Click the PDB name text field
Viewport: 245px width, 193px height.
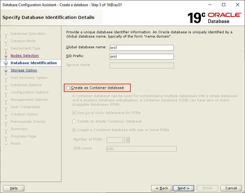141,149
